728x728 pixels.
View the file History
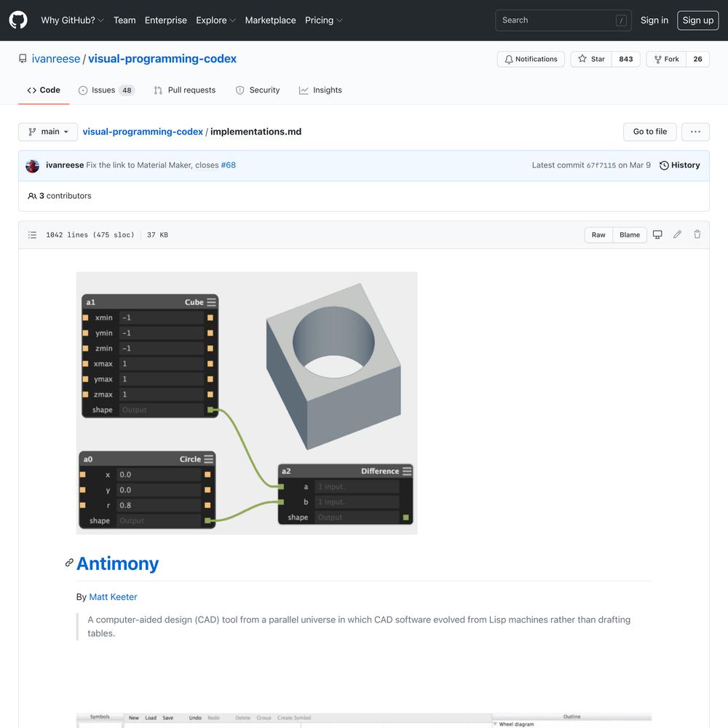click(x=680, y=165)
